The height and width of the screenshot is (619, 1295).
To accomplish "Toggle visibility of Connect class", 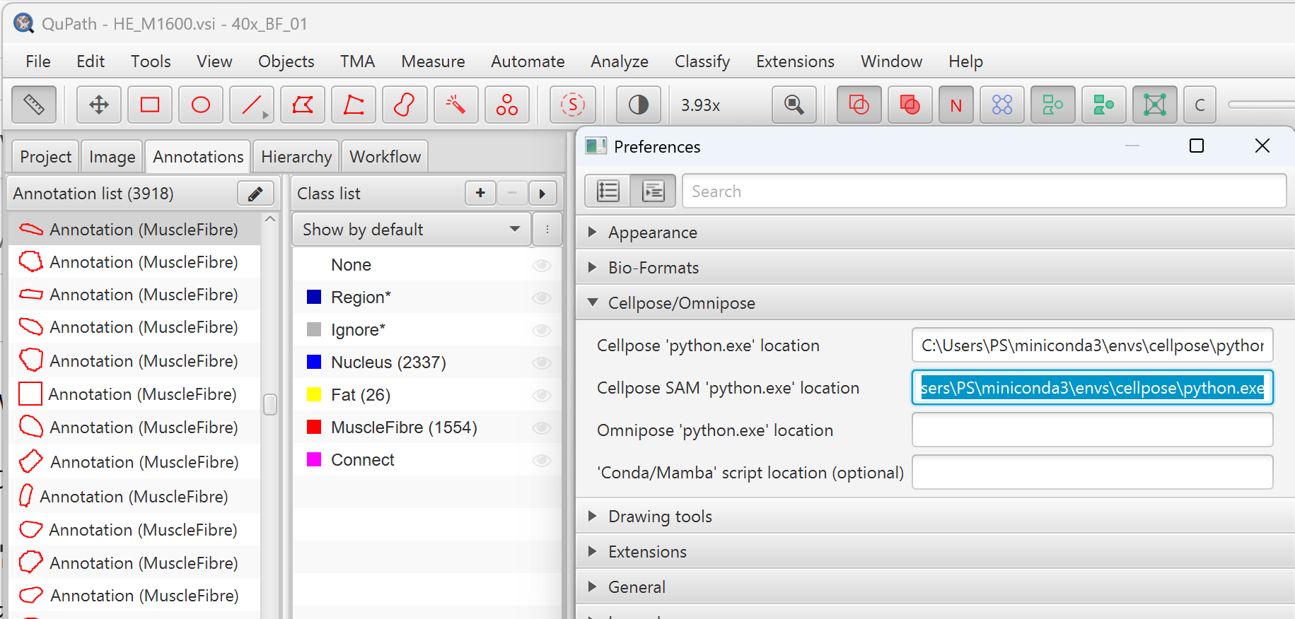I will (542, 460).
